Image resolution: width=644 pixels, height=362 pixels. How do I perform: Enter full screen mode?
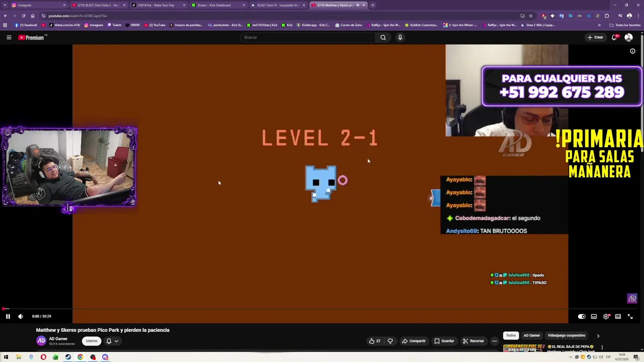(630, 316)
